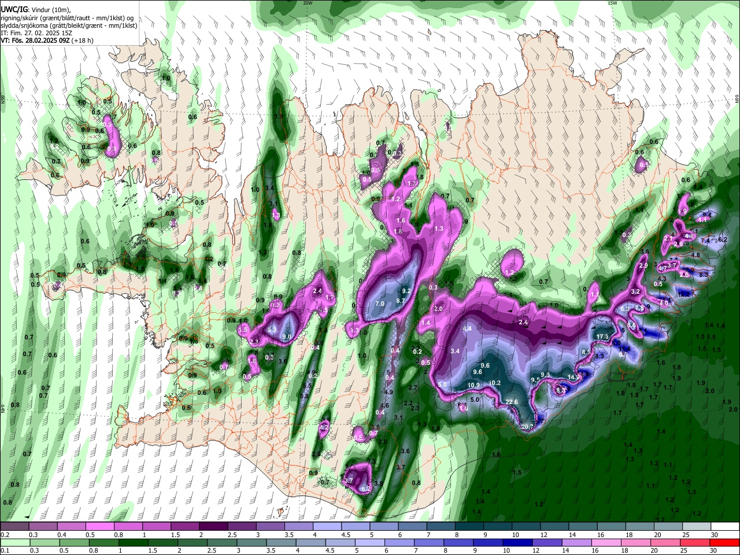This screenshot has width=740, height=555.
Task: Click the 0.1 label in the lower legend row
Action: pos(5,550)
